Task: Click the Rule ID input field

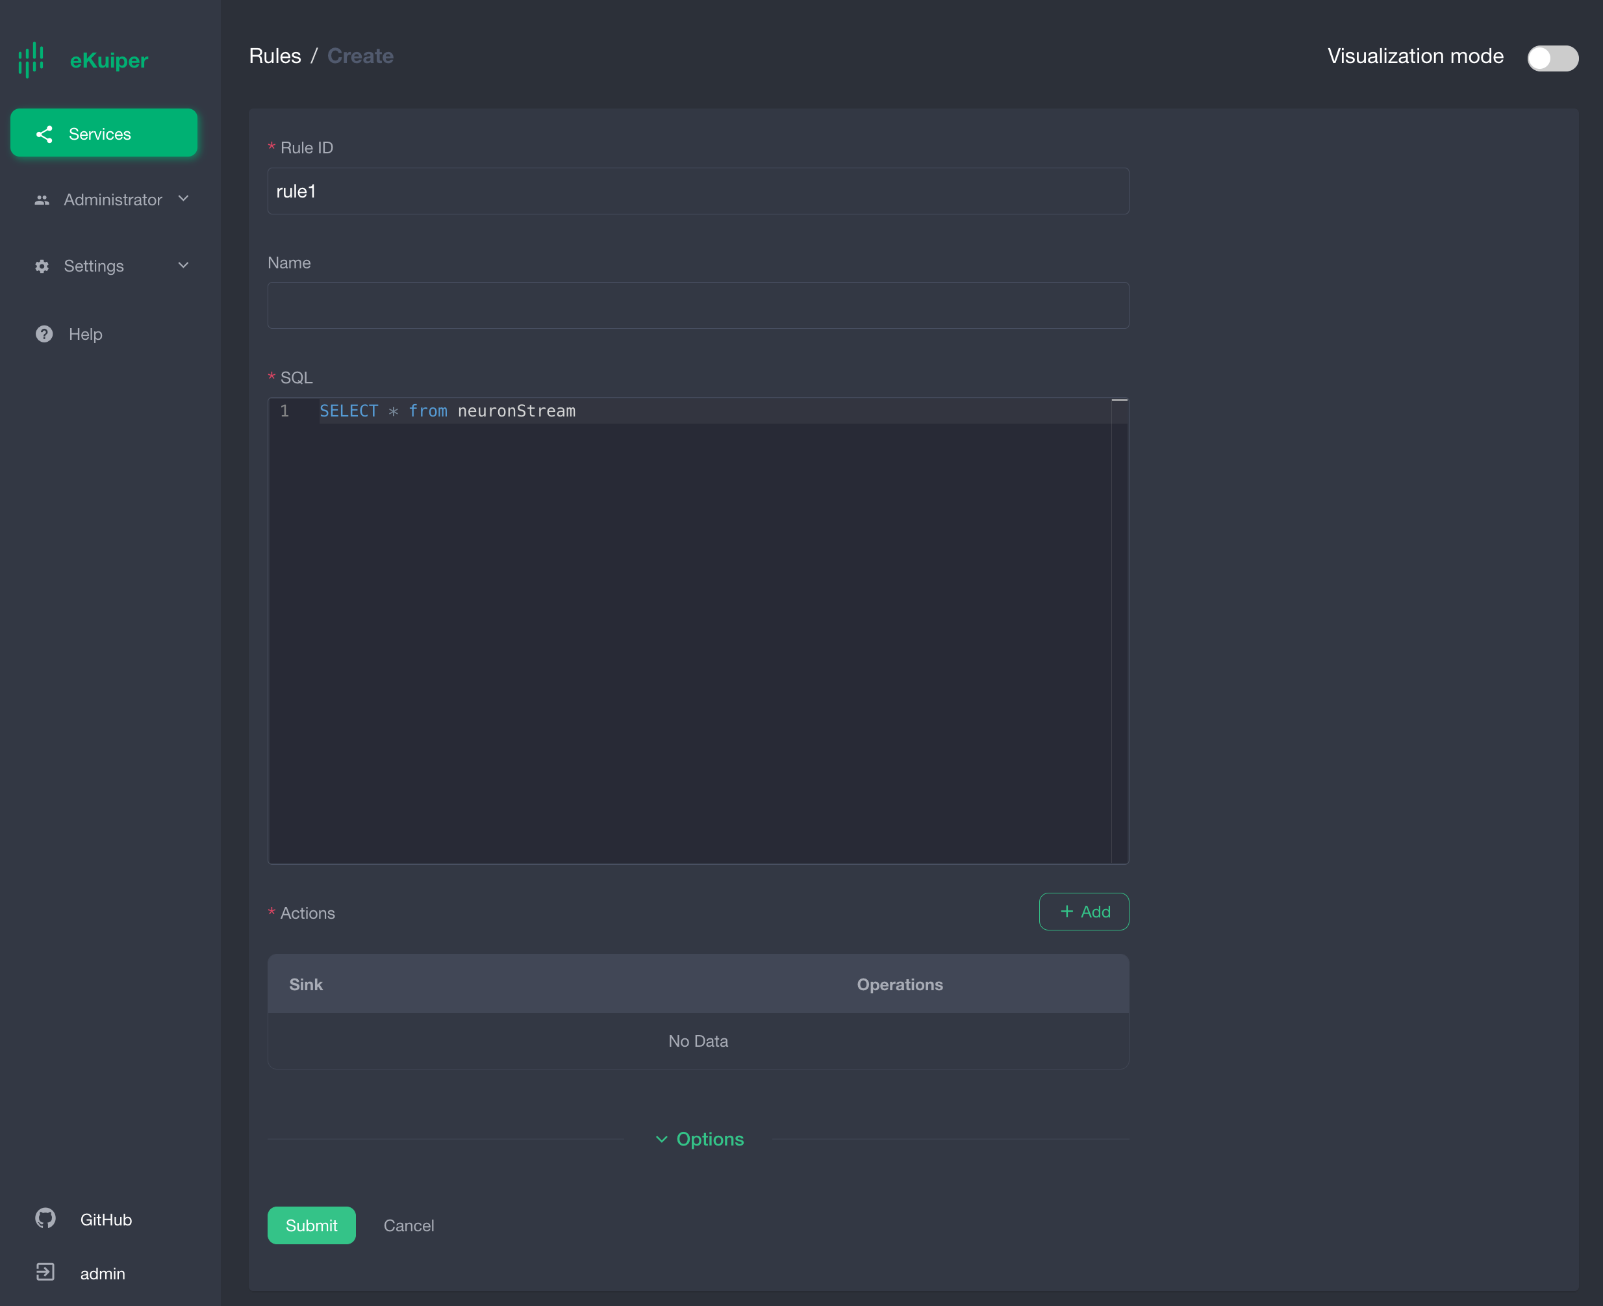Action: pyautogui.click(x=698, y=191)
